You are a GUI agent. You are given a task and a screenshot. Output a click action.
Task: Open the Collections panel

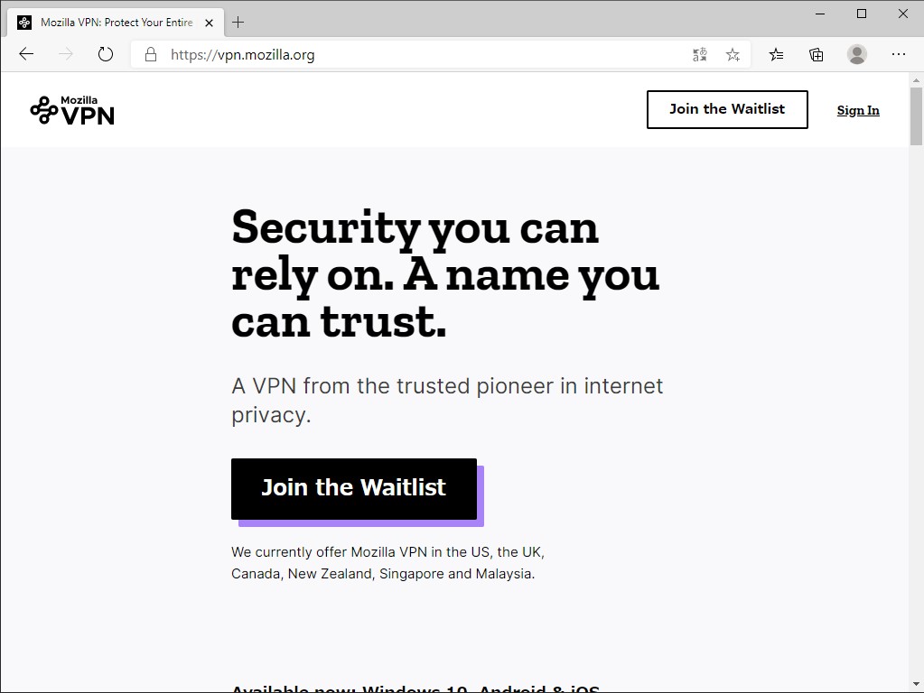coord(816,54)
